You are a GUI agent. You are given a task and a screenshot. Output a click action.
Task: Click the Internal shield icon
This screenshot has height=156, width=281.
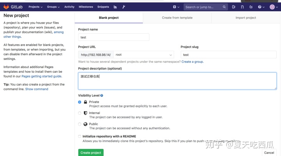tap(85, 113)
